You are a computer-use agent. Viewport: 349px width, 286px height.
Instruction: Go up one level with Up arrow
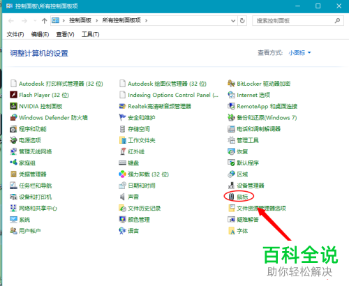[44, 21]
